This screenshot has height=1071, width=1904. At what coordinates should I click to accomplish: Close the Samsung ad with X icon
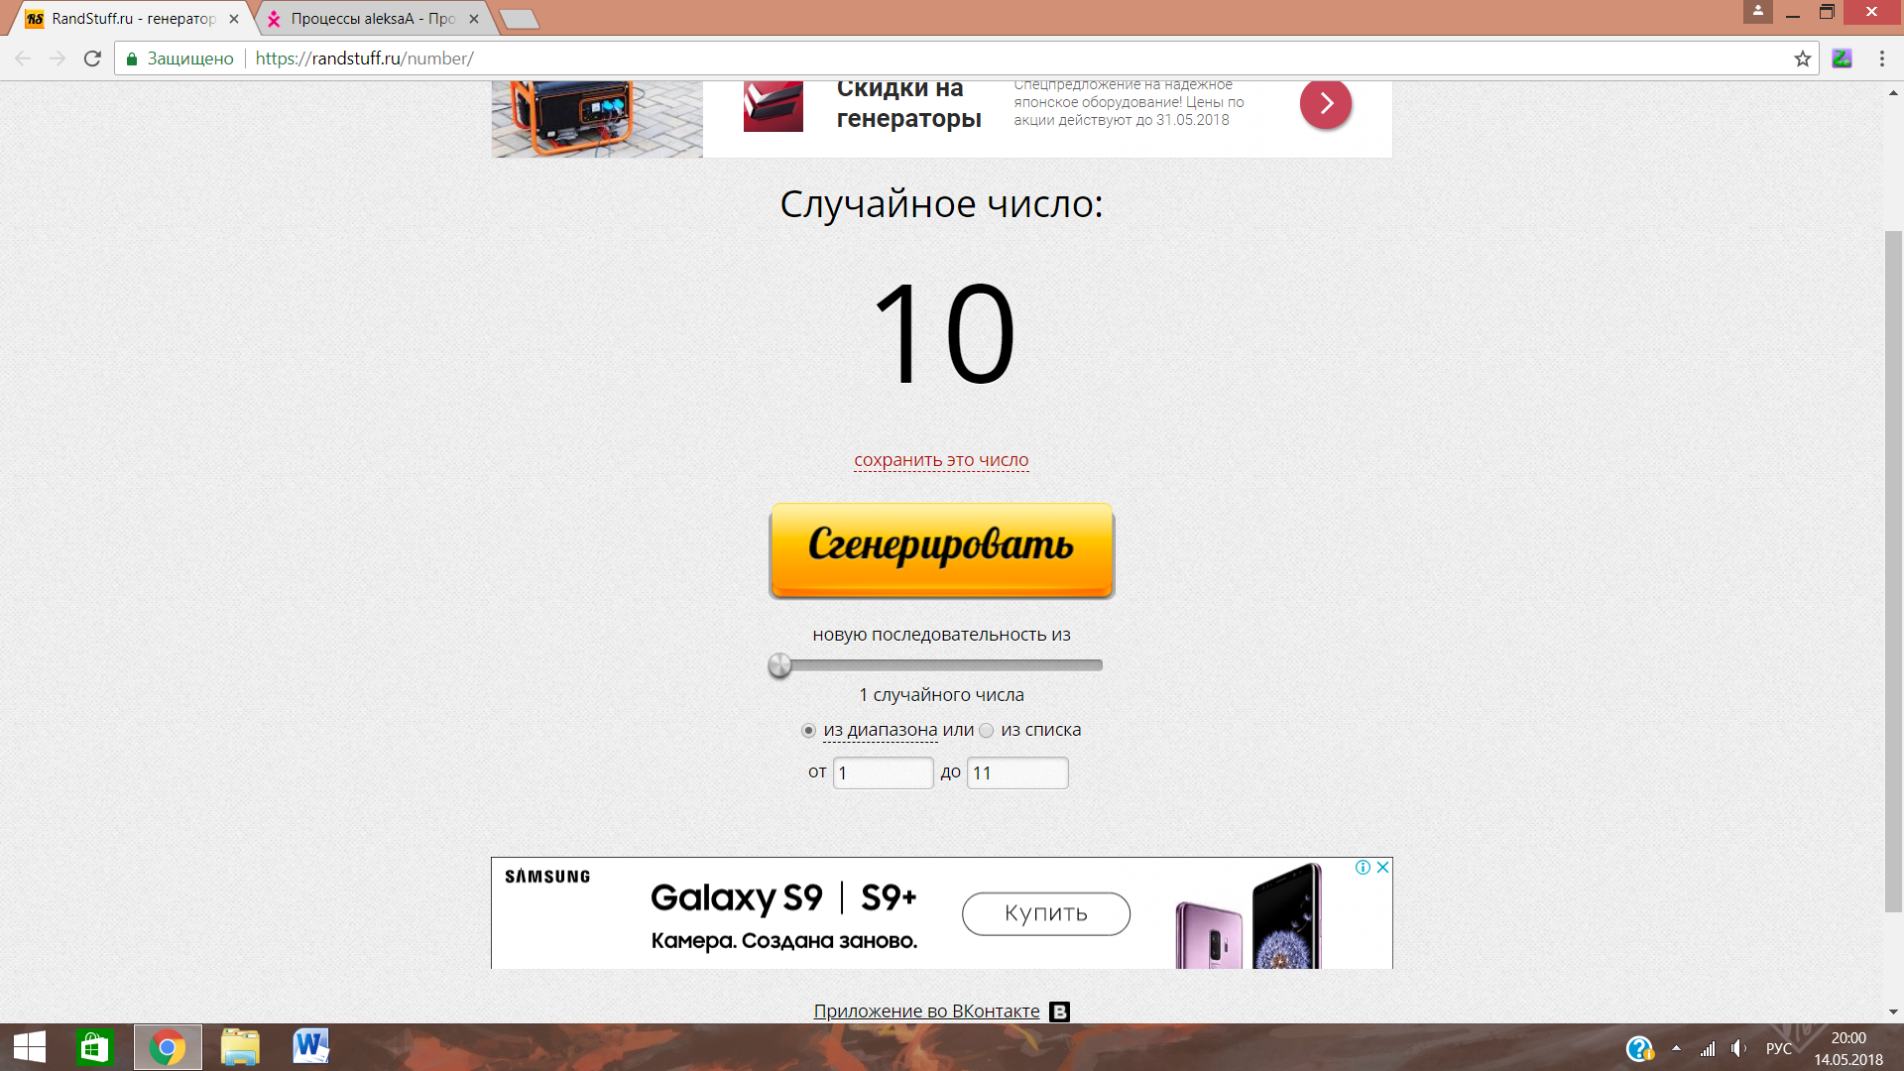click(x=1382, y=867)
